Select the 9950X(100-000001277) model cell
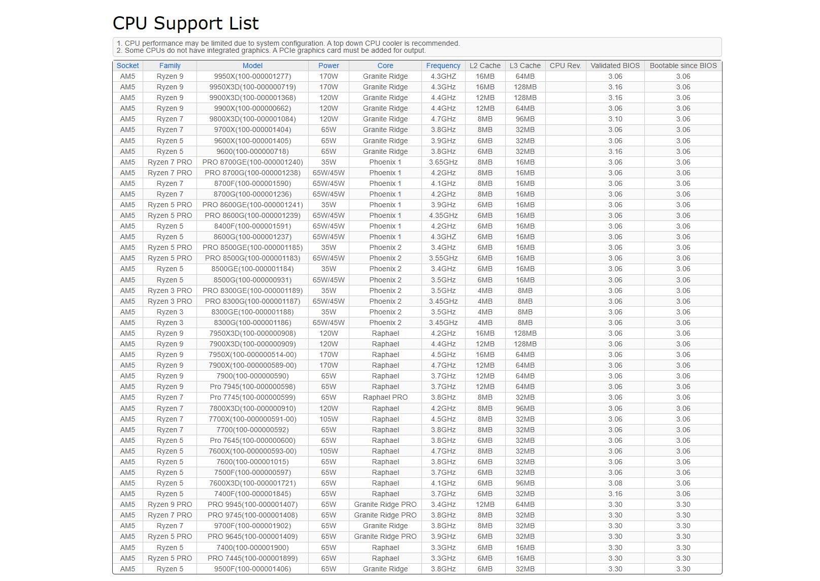 point(252,76)
